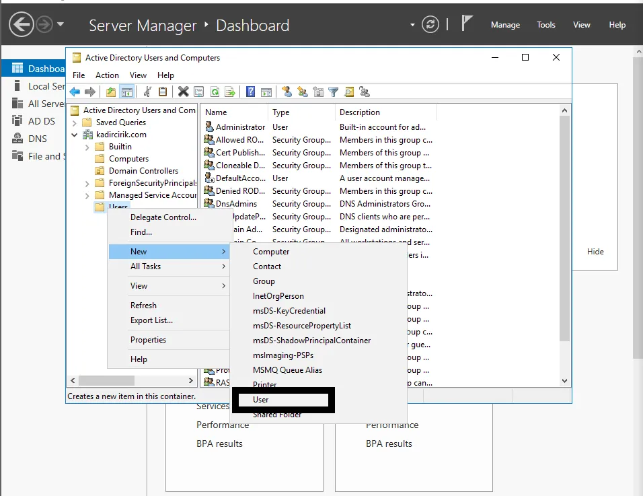
Task: Open the All Tasks submenu arrow
Action: [223, 267]
